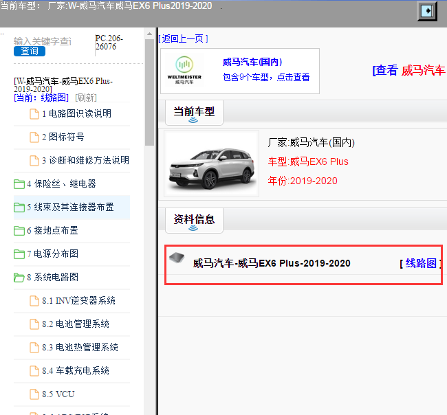Click the [W-威马汽车-威马EX6 Plus-2019-2020] heading
Viewport: 447px width, 415px height.
63,85
